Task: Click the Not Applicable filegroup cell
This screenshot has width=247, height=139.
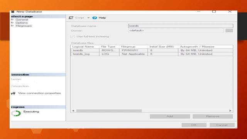Action: coord(134,54)
